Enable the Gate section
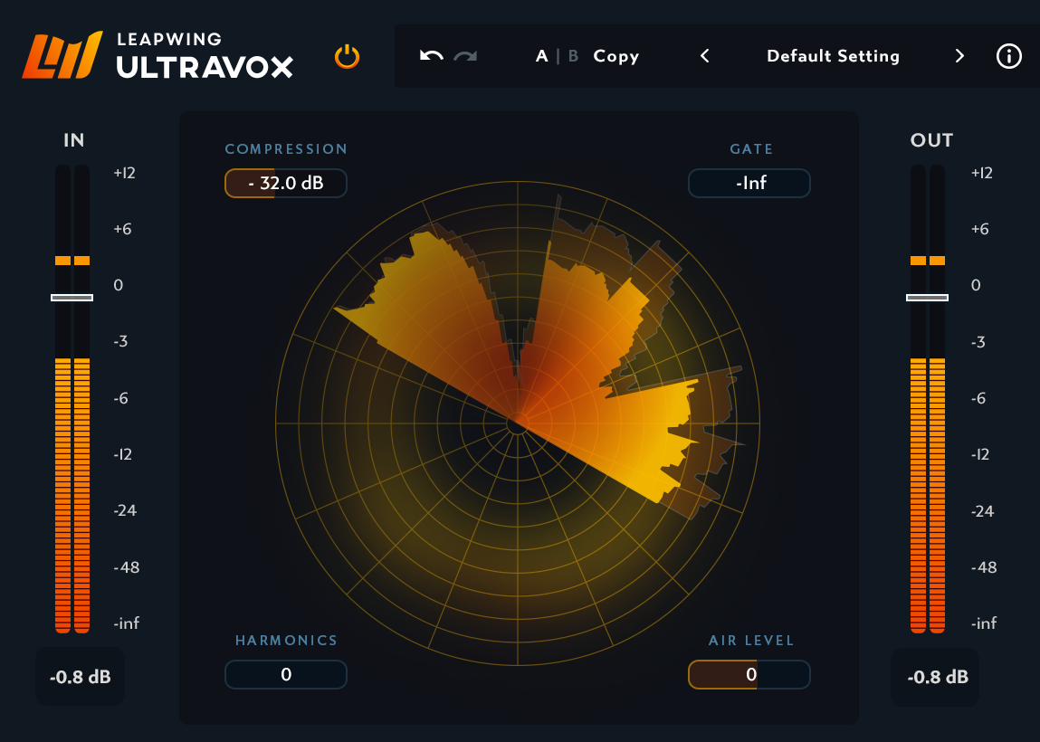The image size is (1040, 742). (x=749, y=148)
